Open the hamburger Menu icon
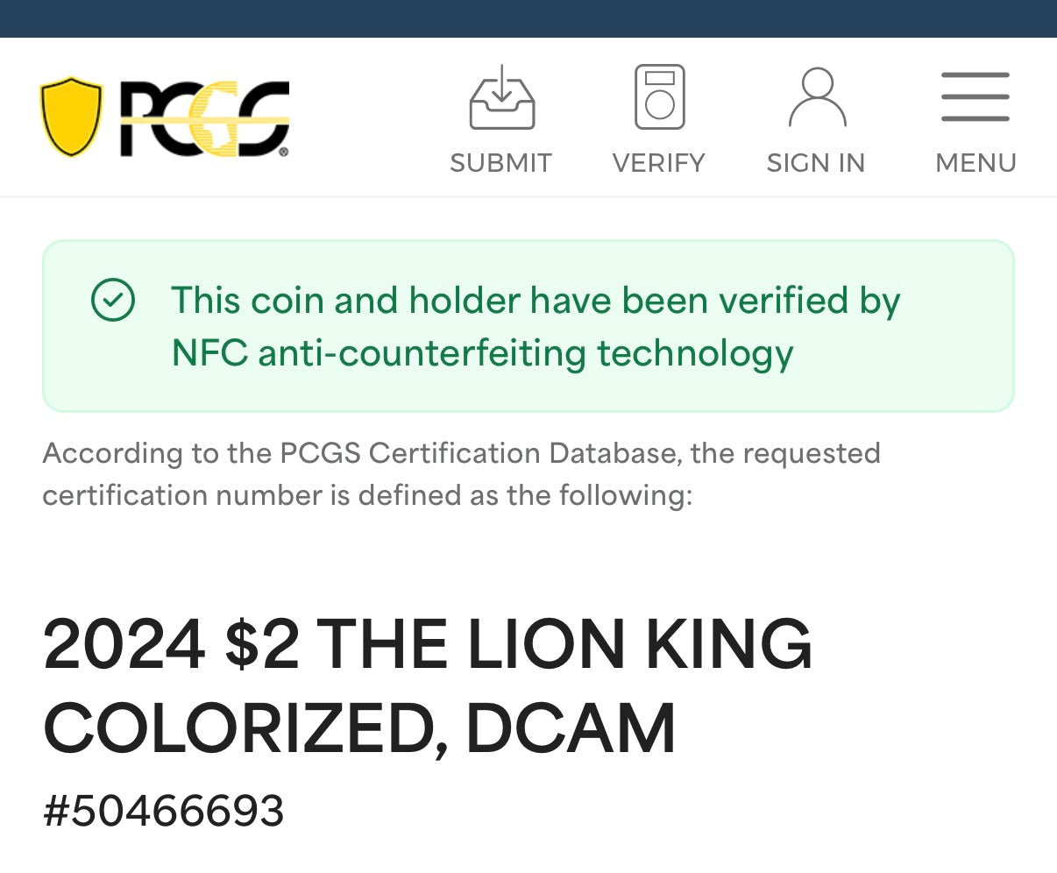 click(975, 97)
